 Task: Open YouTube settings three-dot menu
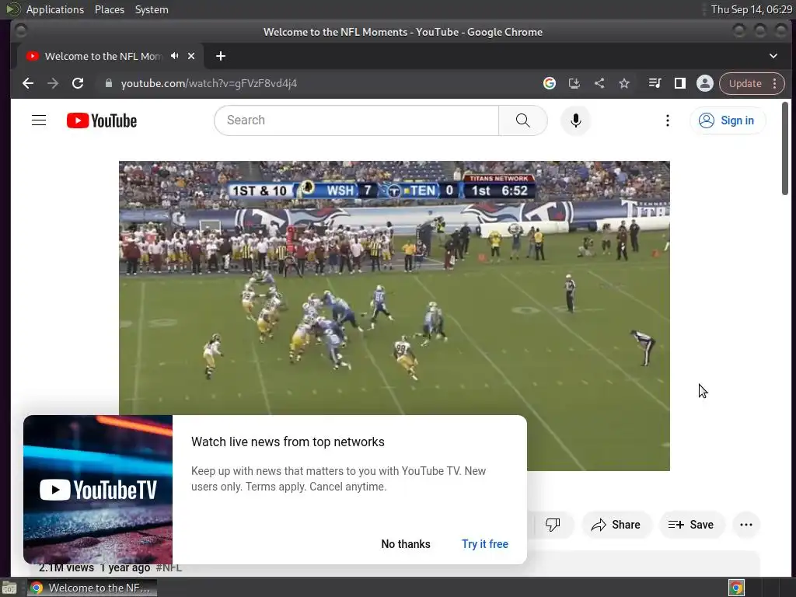tap(668, 120)
